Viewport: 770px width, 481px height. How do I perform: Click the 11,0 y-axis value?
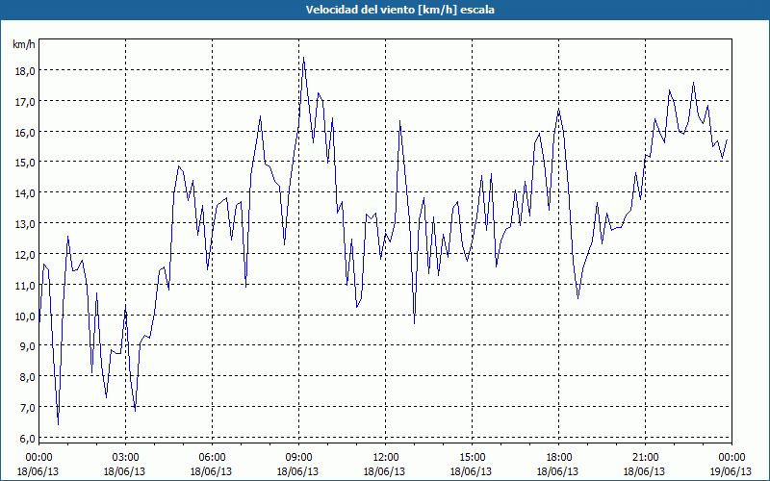(x=25, y=286)
